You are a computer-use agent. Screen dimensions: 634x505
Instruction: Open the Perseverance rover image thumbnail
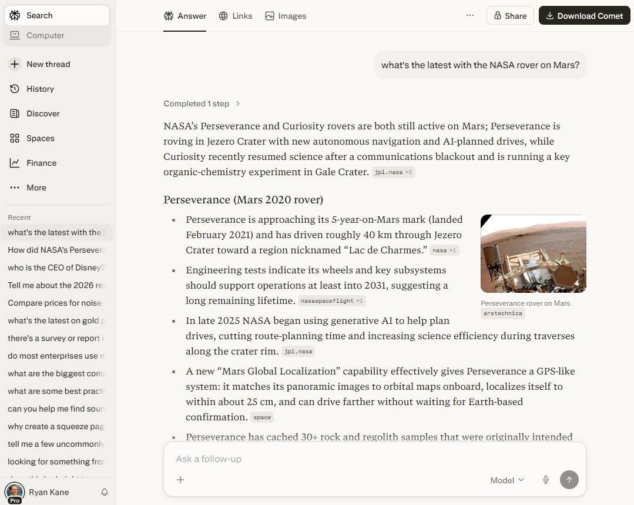[533, 253]
